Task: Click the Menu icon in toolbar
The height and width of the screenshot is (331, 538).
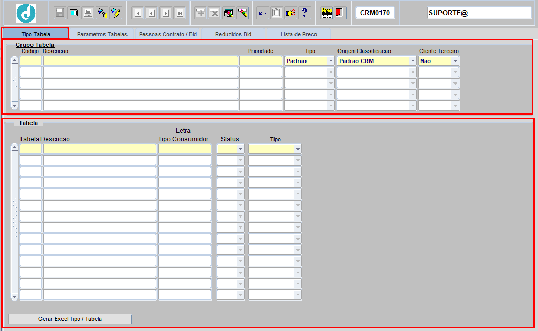Action: [x=326, y=13]
